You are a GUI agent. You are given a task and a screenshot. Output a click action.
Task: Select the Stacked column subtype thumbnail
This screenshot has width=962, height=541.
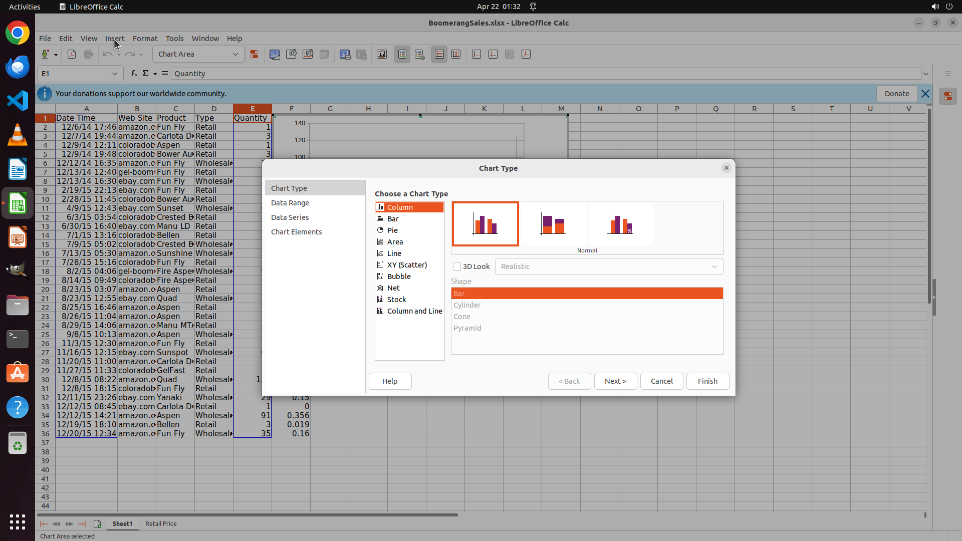(x=553, y=224)
